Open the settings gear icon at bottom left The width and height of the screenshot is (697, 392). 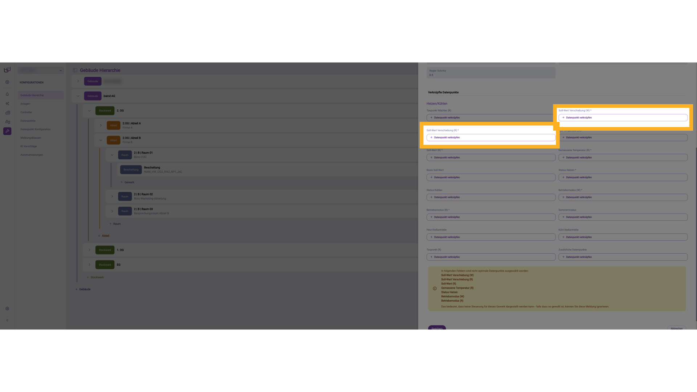[7, 309]
